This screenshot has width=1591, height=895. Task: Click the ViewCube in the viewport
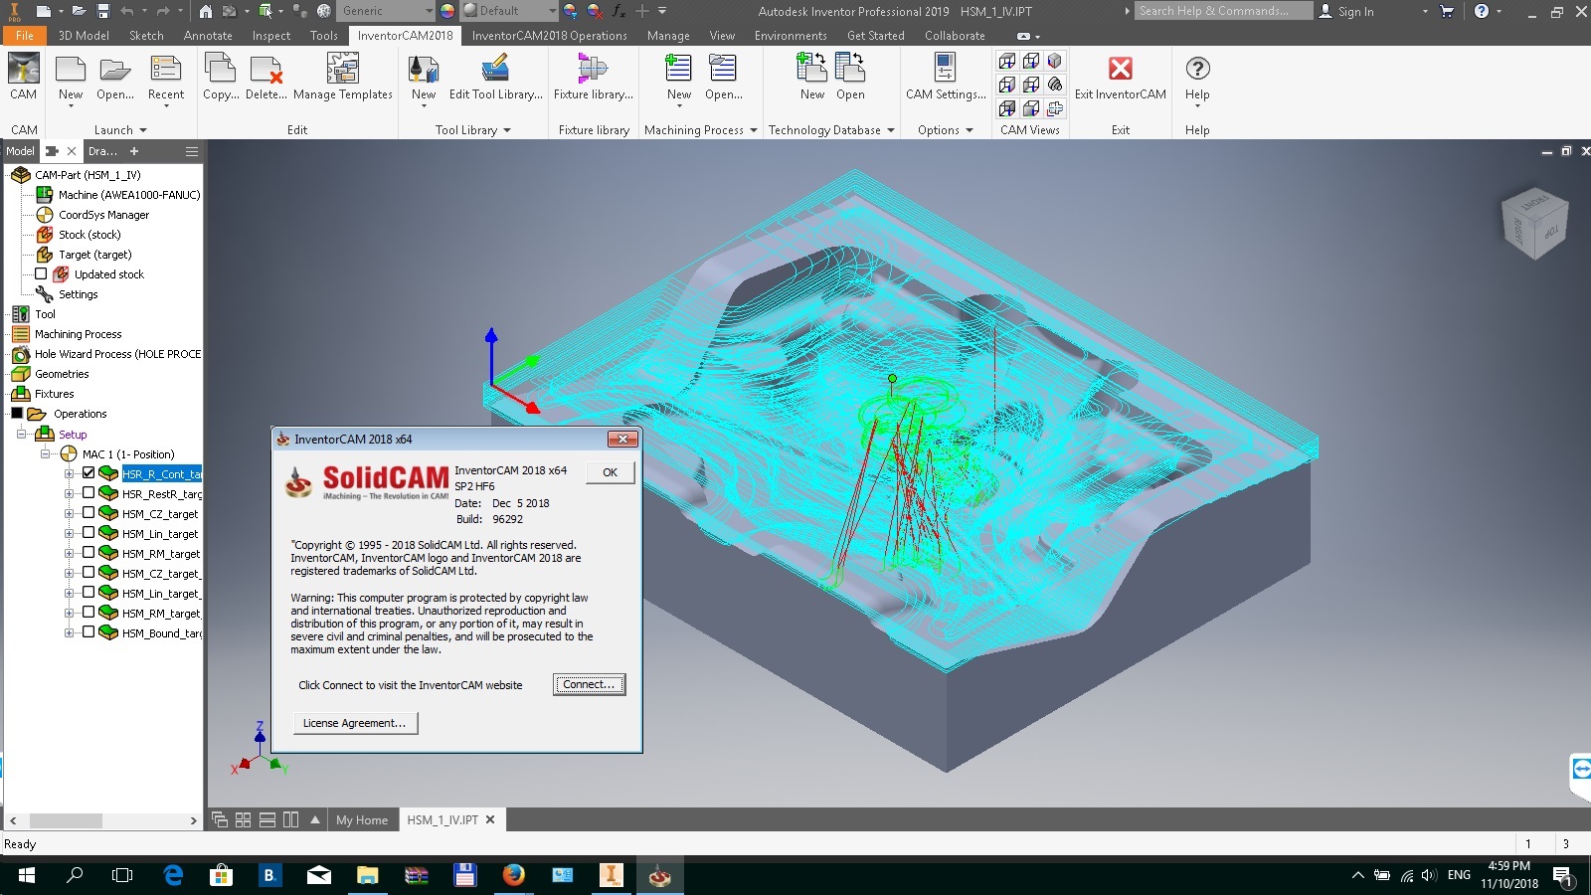tap(1533, 223)
